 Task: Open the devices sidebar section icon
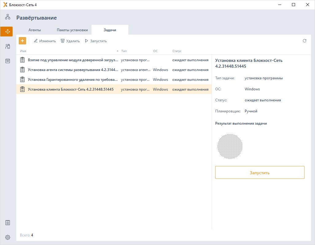pos(8,46)
